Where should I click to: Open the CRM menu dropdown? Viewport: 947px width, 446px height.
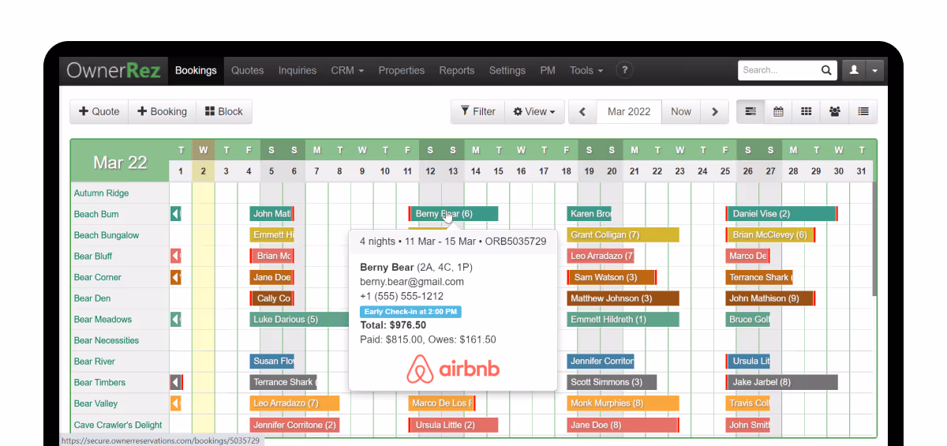point(347,70)
